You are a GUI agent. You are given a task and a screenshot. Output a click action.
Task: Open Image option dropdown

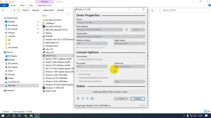(x=111, y=36)
